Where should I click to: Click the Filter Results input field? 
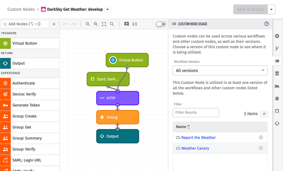pyautogui.click(x=195, y=112)
